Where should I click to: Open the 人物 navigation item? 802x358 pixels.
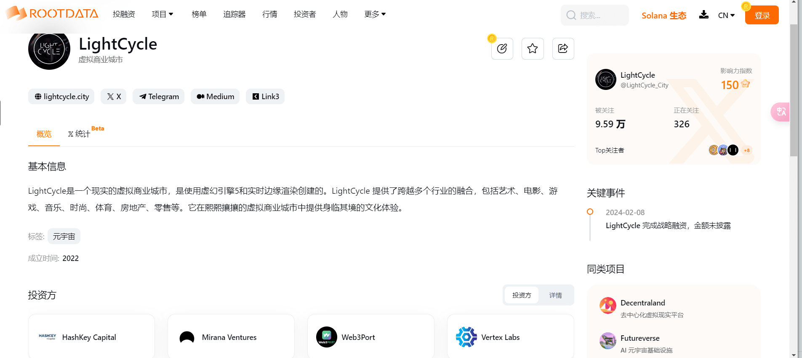pyautogui.click(x=340, y=14)
